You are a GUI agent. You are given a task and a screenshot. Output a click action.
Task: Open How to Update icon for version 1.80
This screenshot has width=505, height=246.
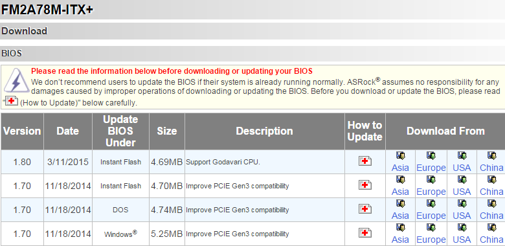pyautogui.click(x=365, y=161)
